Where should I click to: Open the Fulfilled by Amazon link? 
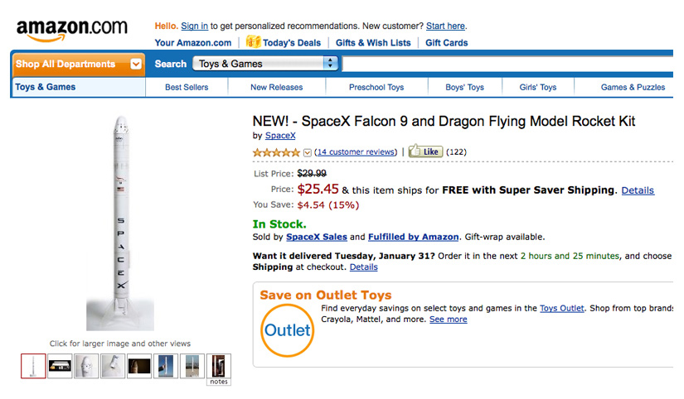[413, 237]
